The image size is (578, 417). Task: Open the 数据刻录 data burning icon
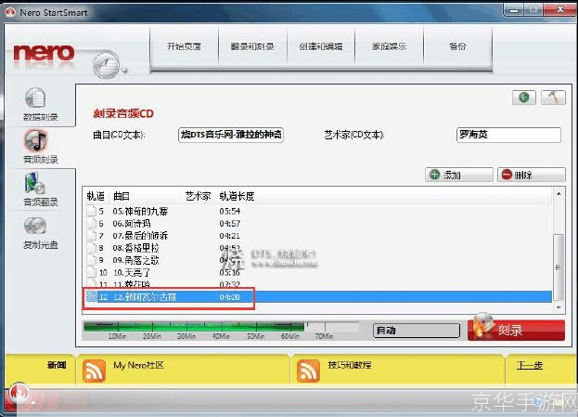click(x=35, y=98)
